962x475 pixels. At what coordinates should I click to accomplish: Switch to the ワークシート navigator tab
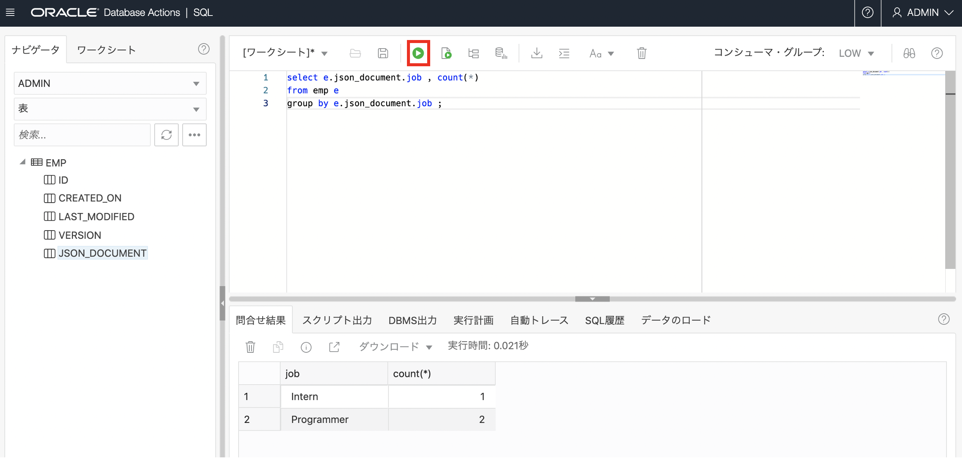(106, 50)
